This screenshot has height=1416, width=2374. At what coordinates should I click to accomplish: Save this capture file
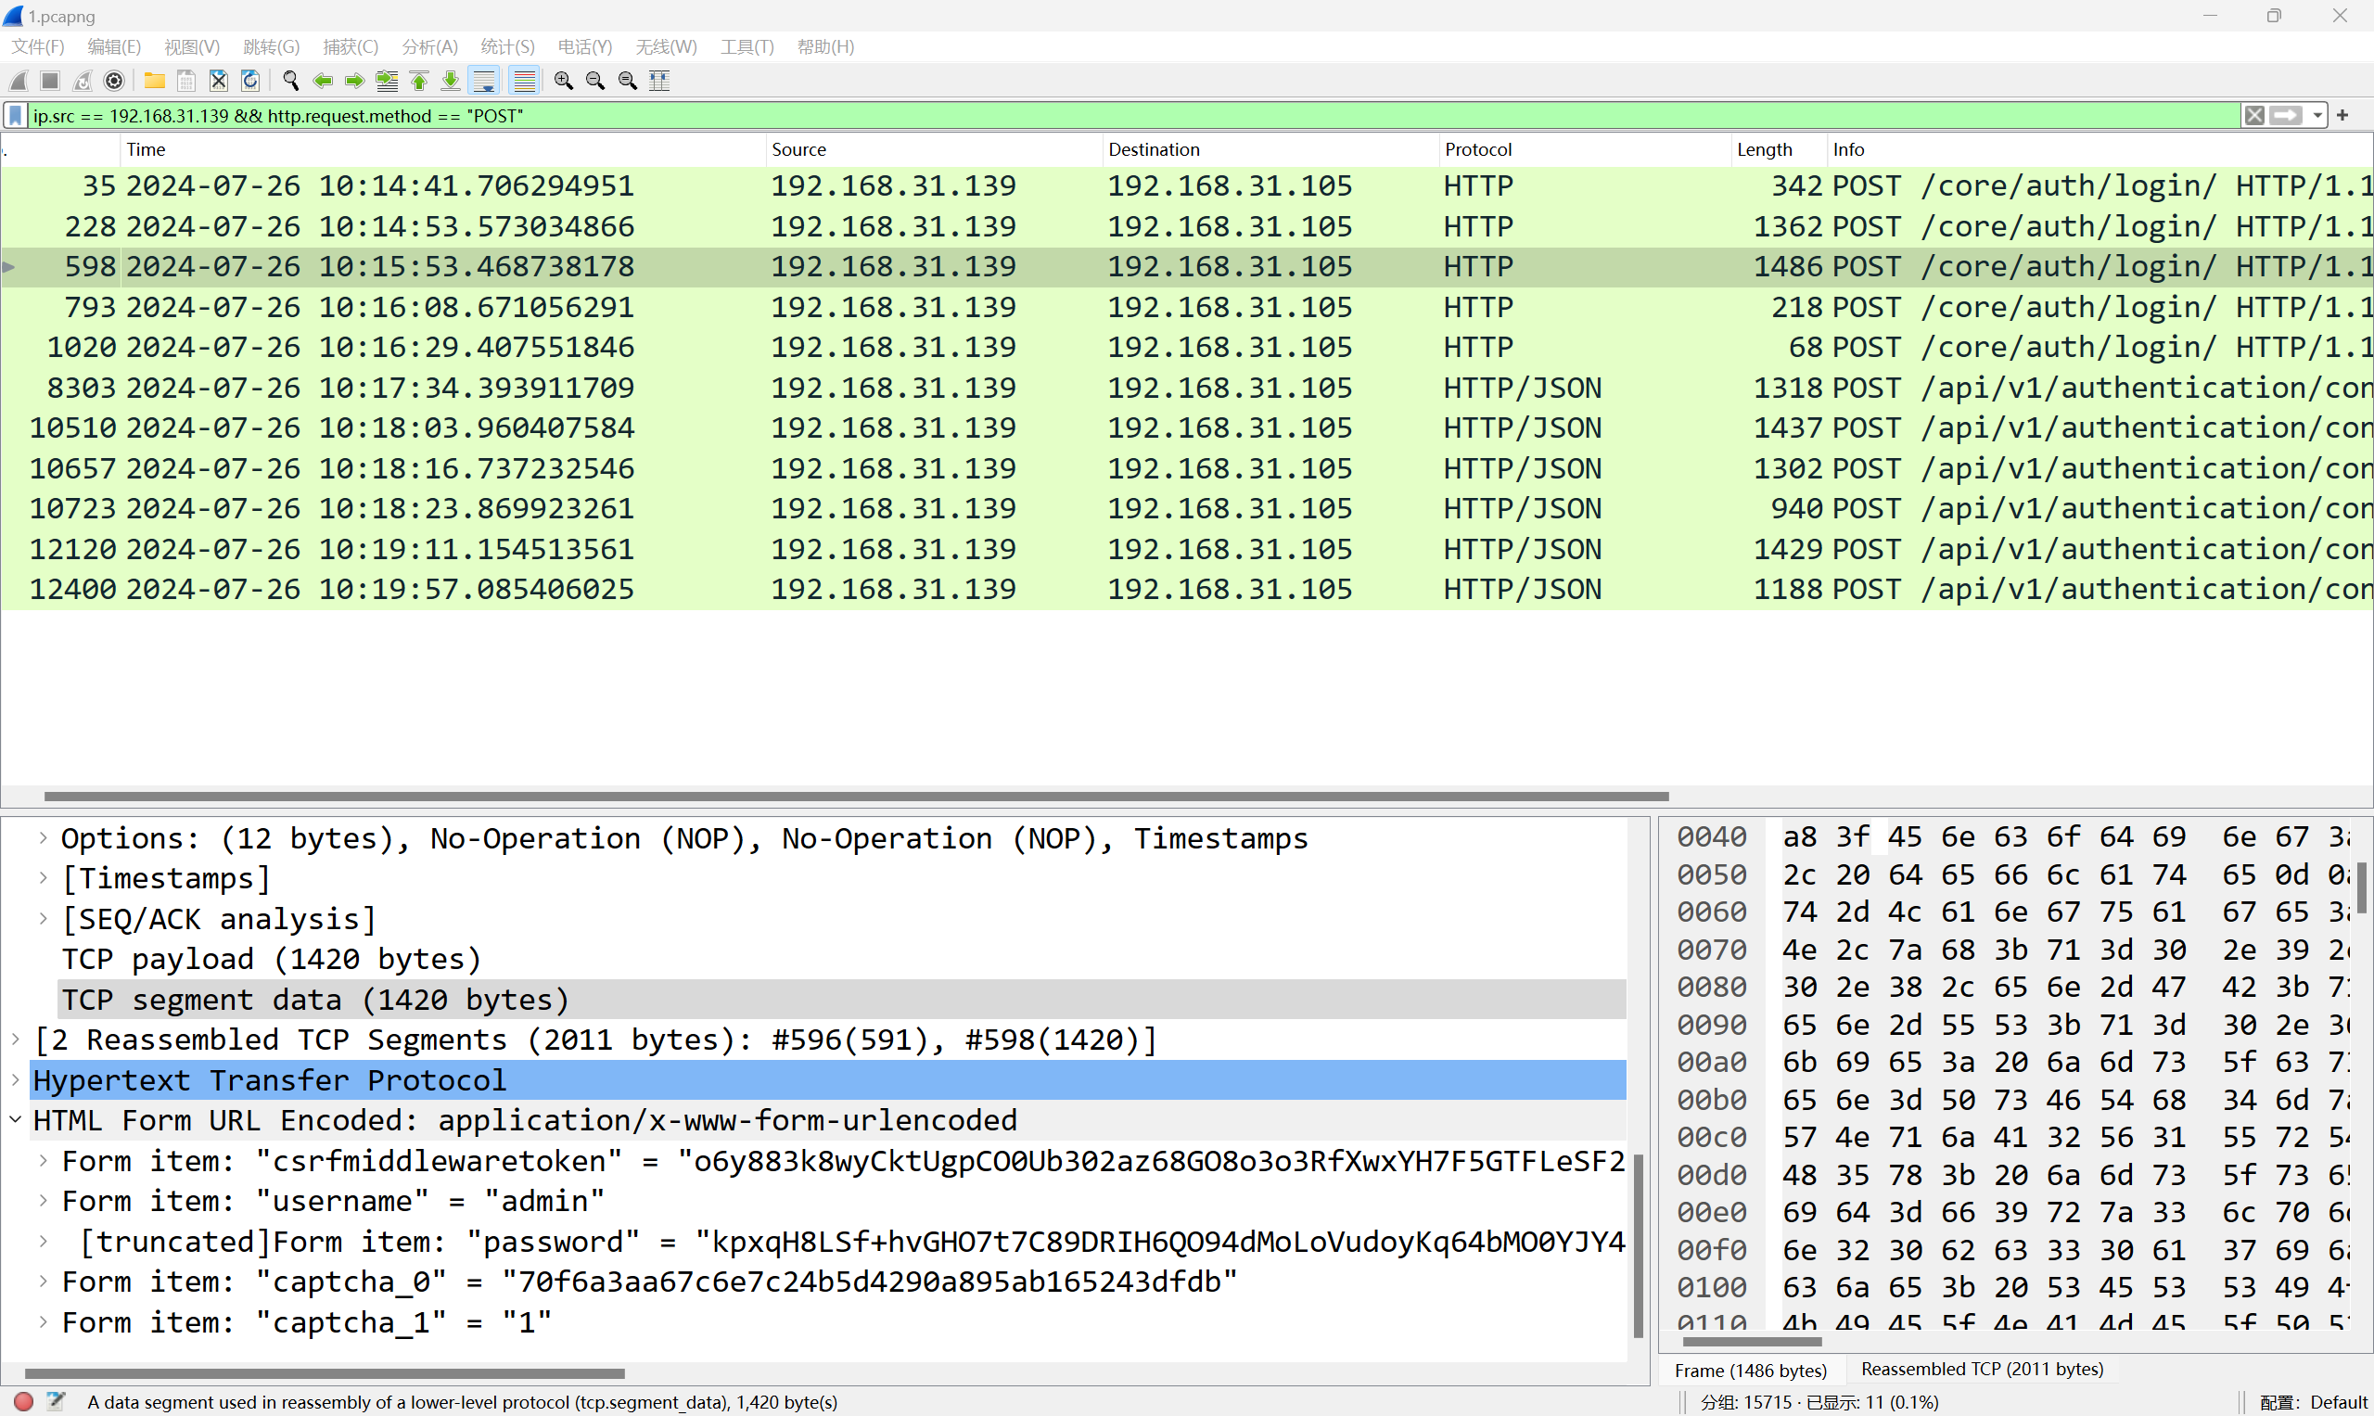tap(187, 81)
